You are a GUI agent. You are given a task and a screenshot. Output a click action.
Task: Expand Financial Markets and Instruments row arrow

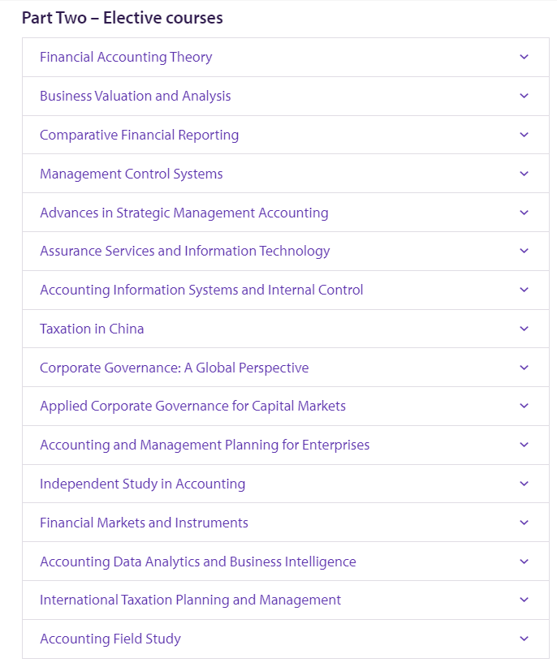(525, 523)
